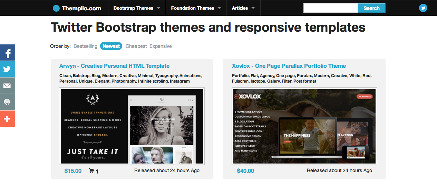
Task: Click the 'Order by:' label
Action: (60, 46)
